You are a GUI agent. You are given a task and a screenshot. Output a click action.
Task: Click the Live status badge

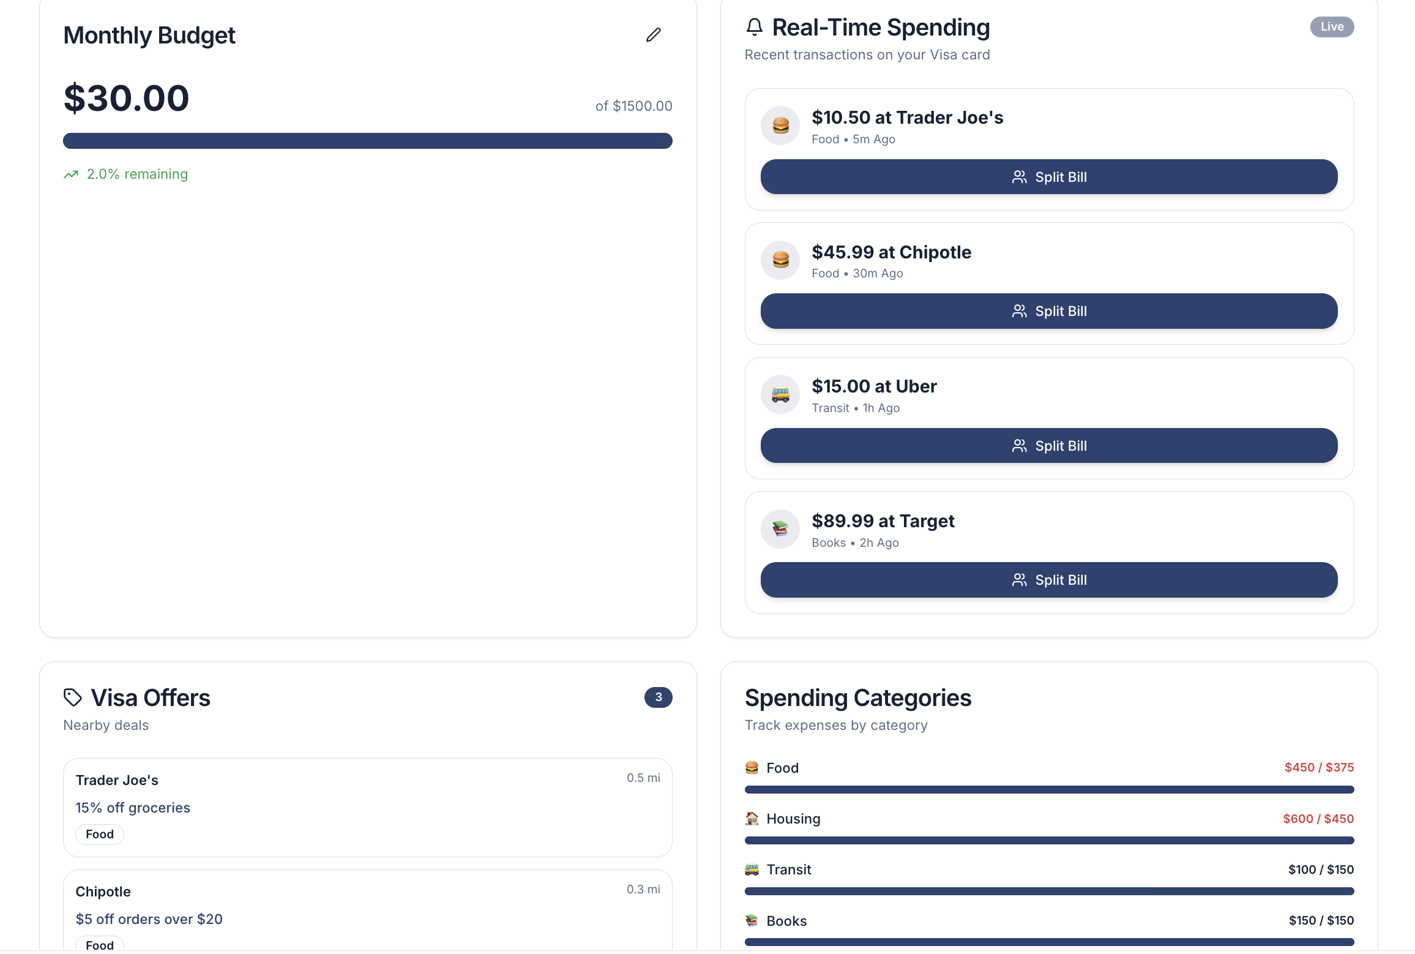click(x=1331, y=27)
